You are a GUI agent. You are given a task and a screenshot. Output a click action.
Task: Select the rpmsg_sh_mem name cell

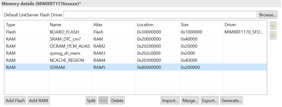click(x=70, y=53)
